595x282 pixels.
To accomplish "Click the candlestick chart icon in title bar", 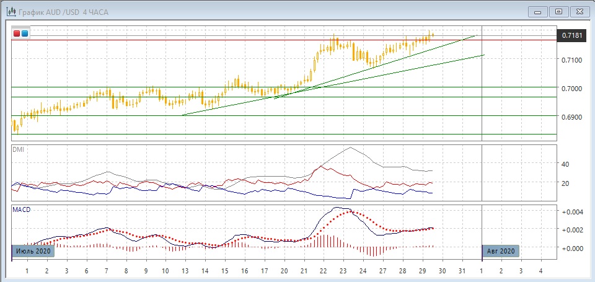I will click(x=11, y=11).
